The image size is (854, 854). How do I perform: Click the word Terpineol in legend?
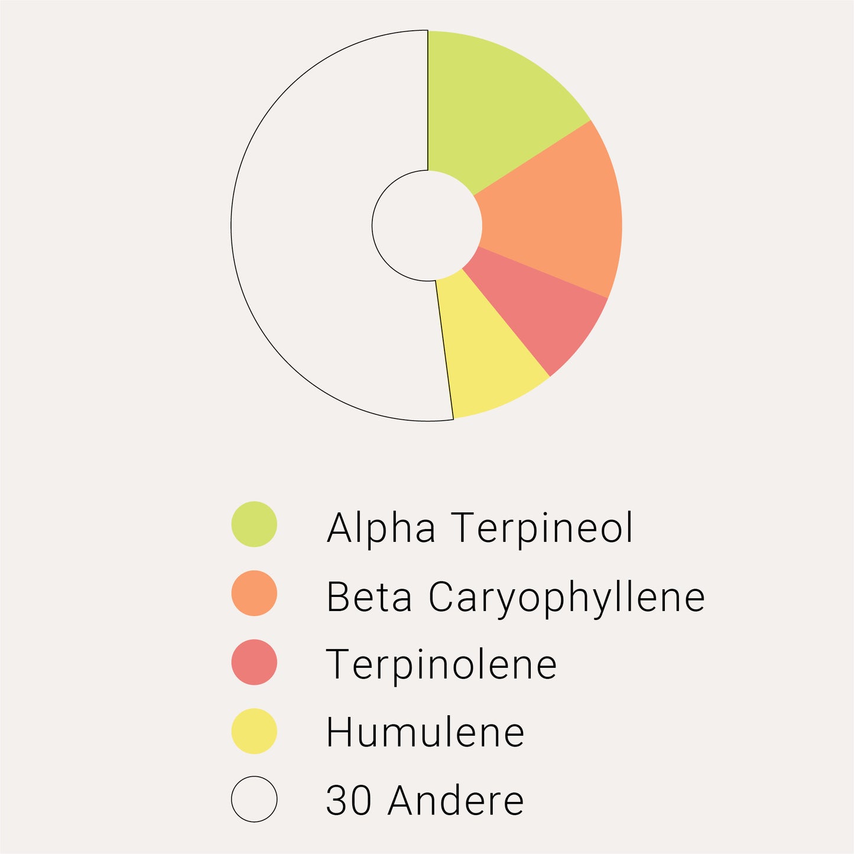[x=542, y=528]
